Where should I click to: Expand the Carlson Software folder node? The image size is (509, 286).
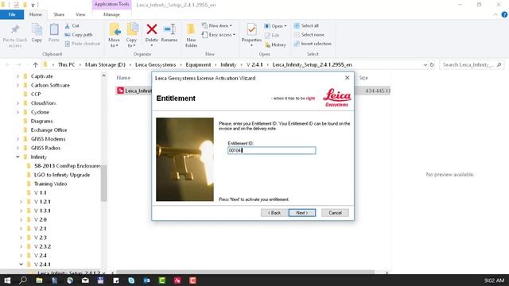click(x=17, y=85)
